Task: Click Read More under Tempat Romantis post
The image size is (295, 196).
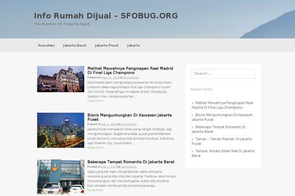Action: tap(95, 190)
